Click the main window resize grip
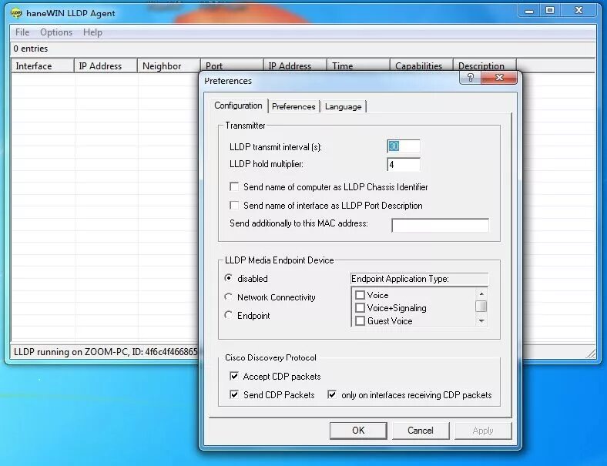 pyautogui.click(x=591, y=354)
